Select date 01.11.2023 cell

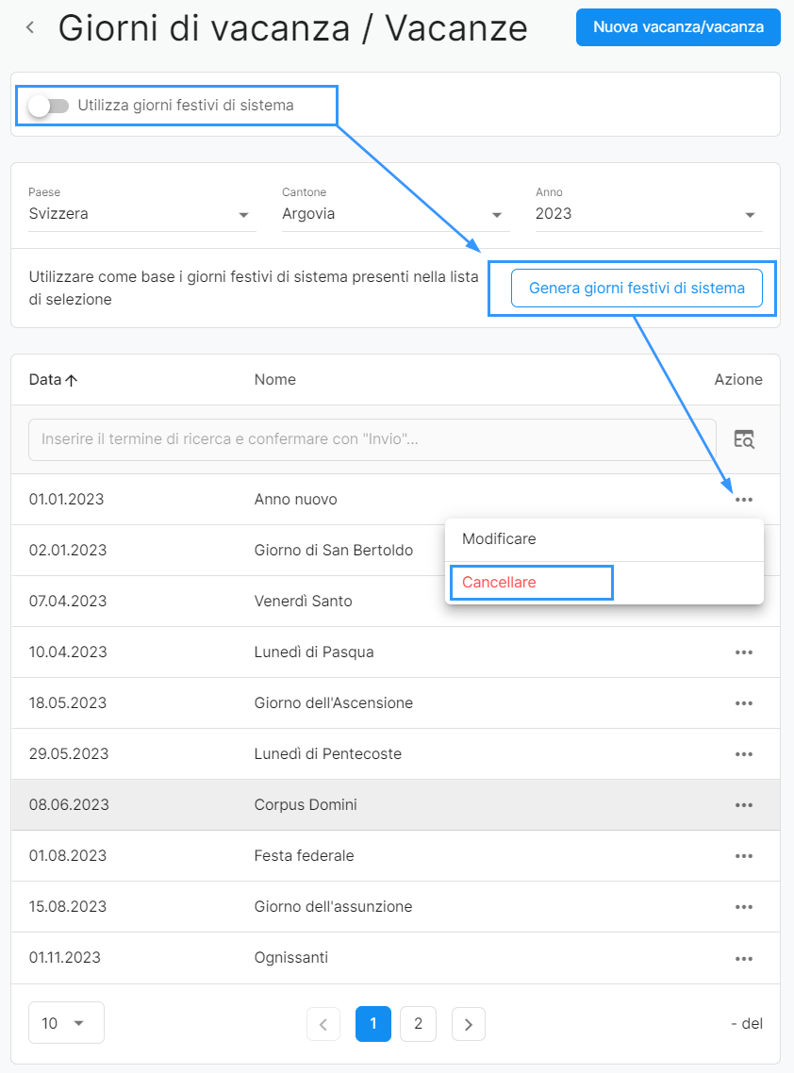click(x=64, y=958)
